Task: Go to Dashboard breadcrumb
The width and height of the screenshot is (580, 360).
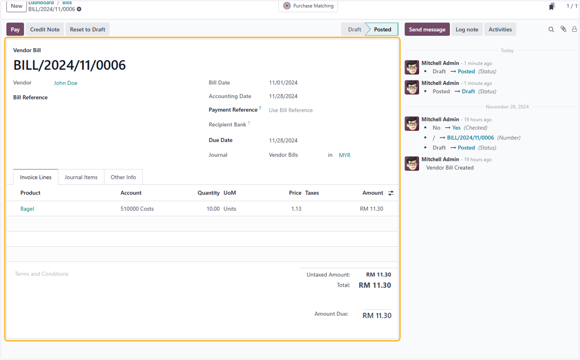Action: 41,3
